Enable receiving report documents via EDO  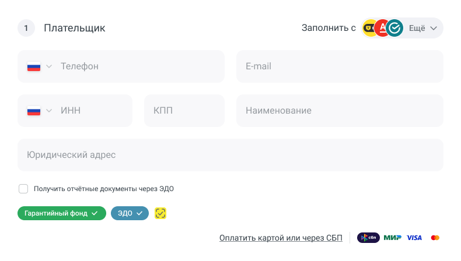click(x=23, y=189)
